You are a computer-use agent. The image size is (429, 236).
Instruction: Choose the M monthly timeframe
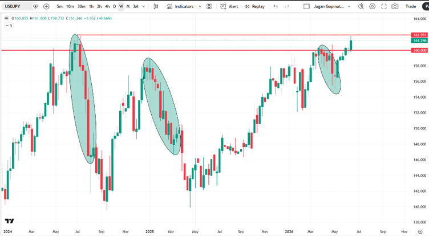pyautogui.click(x=128, y=6)
